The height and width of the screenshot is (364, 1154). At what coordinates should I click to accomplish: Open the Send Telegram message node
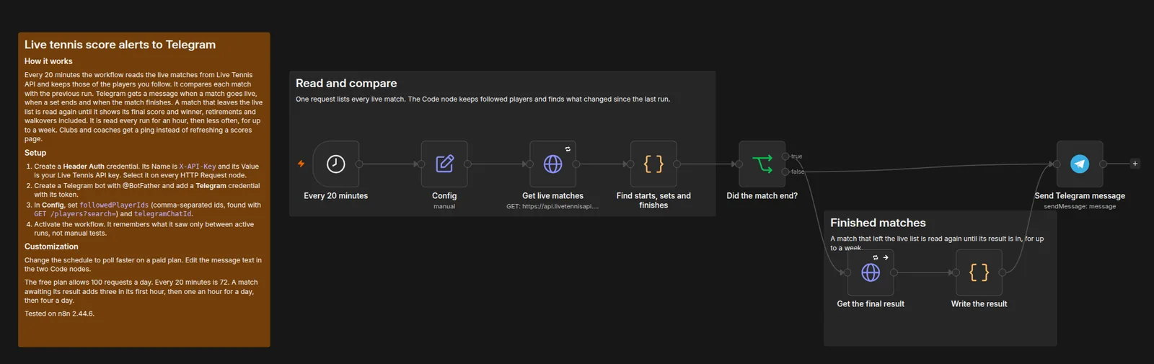coord(1080,164)
